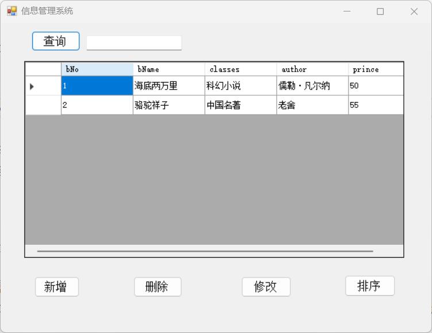Select the cell 科幻小说

pos(241,86)
